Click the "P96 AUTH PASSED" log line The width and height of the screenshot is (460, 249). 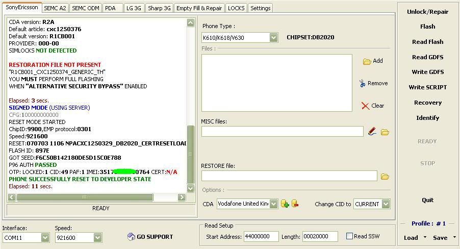tap(33, 165)
